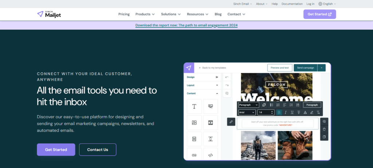This screenshot has height=168, width=373.
Task: Select the Image content block icon
Action: point(194,123)
